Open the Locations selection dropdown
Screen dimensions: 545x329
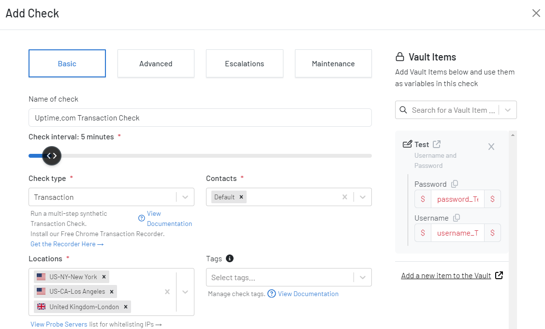tap(184, 291)
